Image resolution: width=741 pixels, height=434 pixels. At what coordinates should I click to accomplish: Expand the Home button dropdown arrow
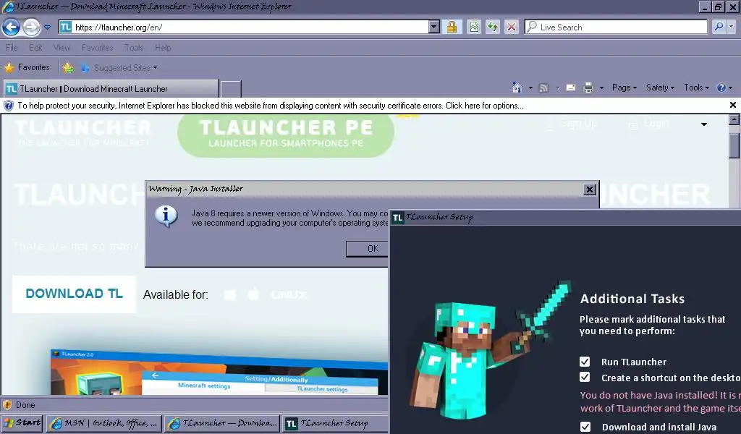[530, 88]
